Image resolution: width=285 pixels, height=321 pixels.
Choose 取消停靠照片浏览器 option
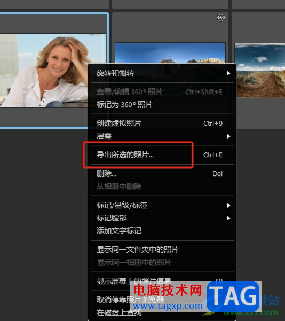coord(162,300)
